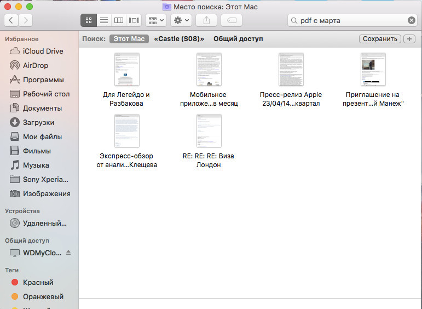Viewport: 422px width, 309px height.
Task: Add search criteria with plus button
Action: [x=409, y=39]
